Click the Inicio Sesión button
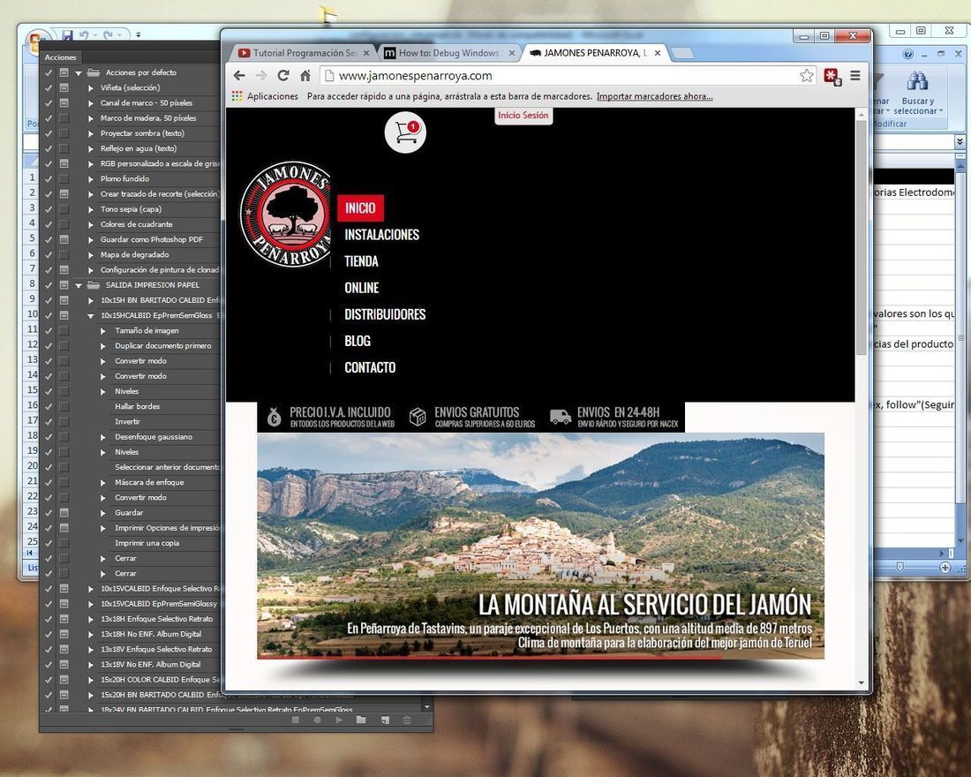The height and width of the screenshot is (777, 971). click(x=523, y=116)
